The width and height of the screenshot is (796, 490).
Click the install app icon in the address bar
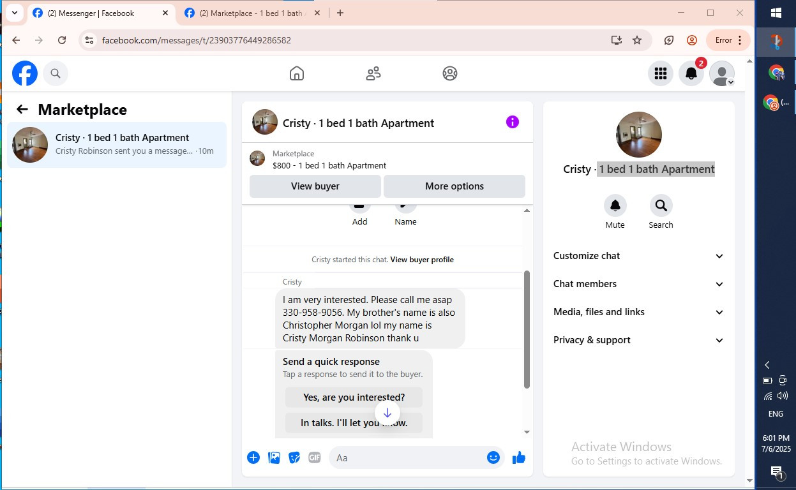(616, 40)
